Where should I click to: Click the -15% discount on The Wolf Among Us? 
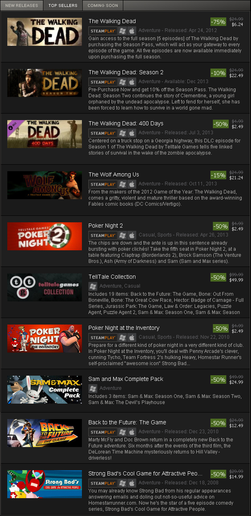(218, 175)
